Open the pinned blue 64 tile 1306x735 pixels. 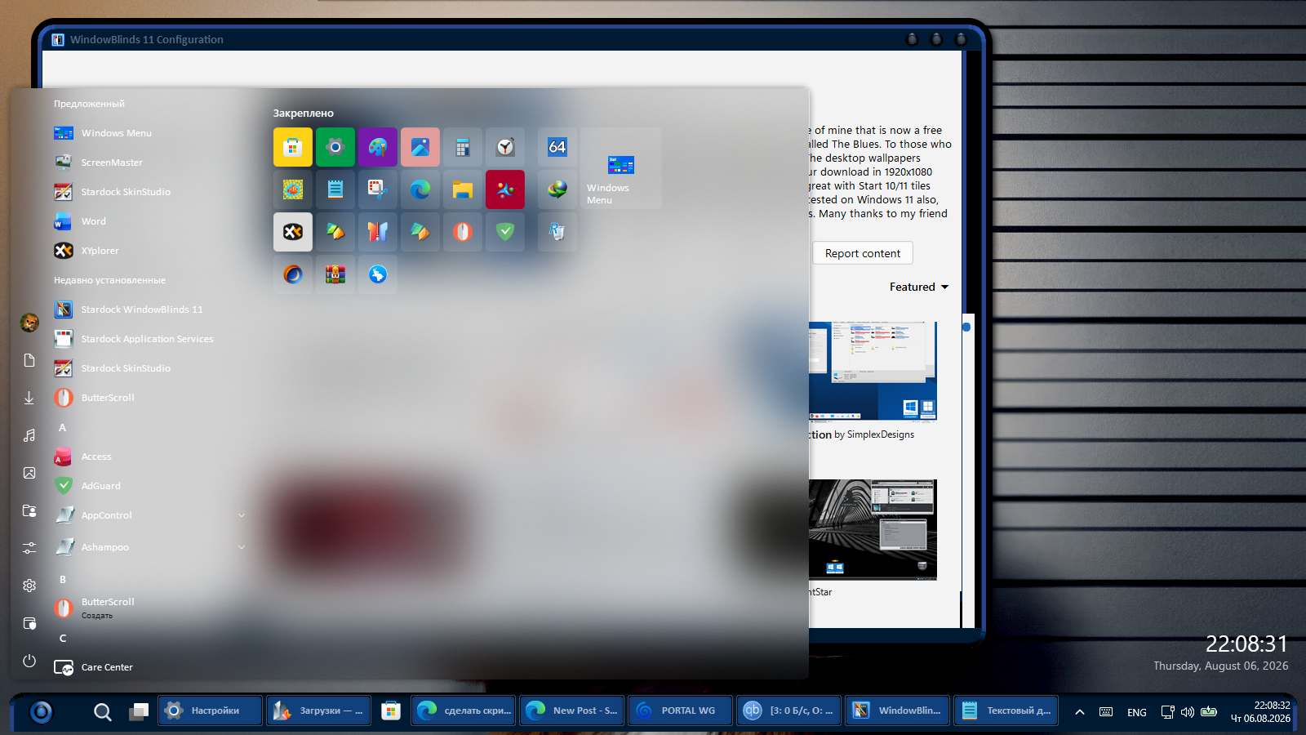[x=557, y=147]
